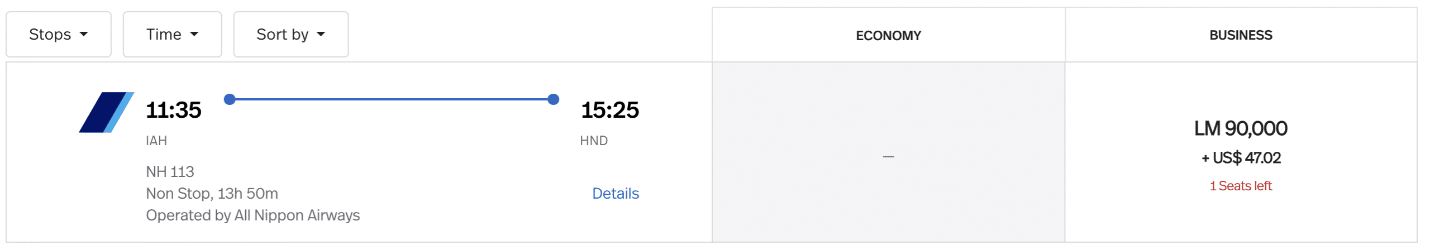Click the red 1 Seats left notice
The width and height of the screenshot is (1430, 250).
click(1241, 186)
